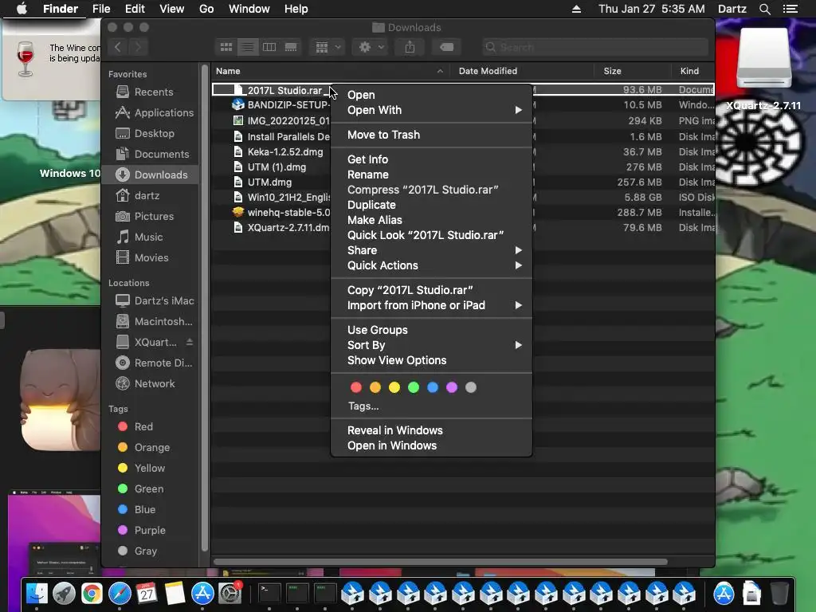Toggle Use Groups in context menu
The height and width of the screenshot is (612, 816).
431,330
